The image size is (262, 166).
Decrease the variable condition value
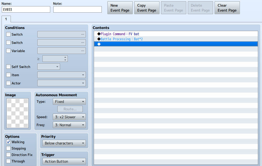click(65, 60)
